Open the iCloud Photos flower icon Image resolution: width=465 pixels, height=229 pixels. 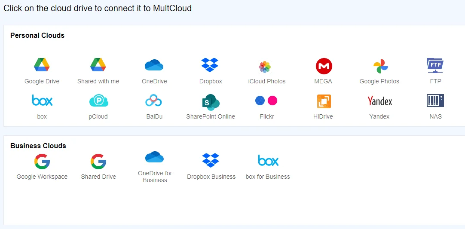[265, 67]
